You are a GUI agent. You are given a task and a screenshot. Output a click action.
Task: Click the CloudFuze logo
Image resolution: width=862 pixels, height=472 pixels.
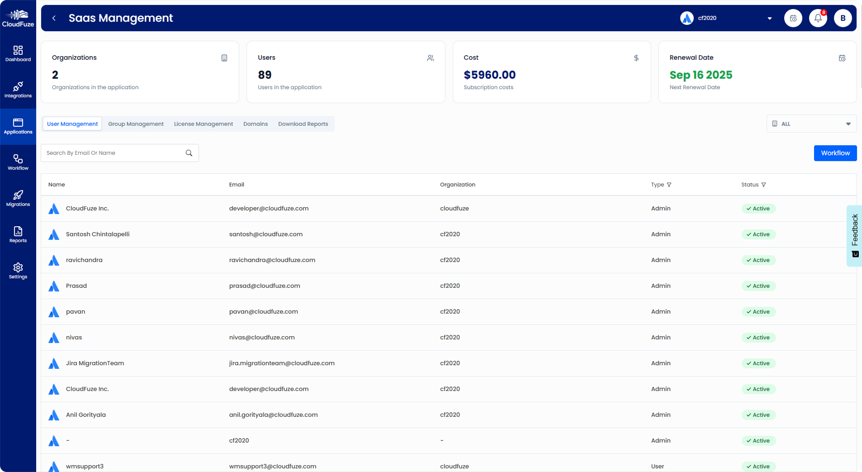[x=18, y=18]
